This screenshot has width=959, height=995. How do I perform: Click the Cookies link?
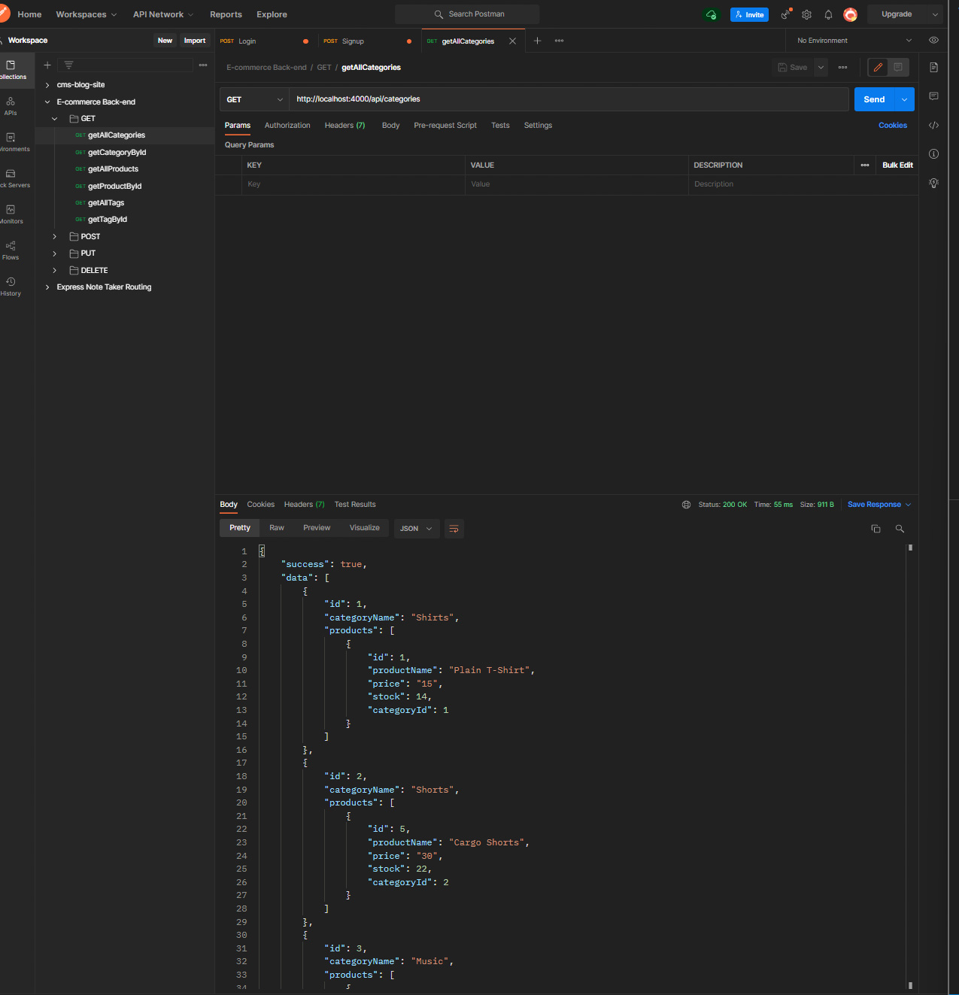coord(893,125)
